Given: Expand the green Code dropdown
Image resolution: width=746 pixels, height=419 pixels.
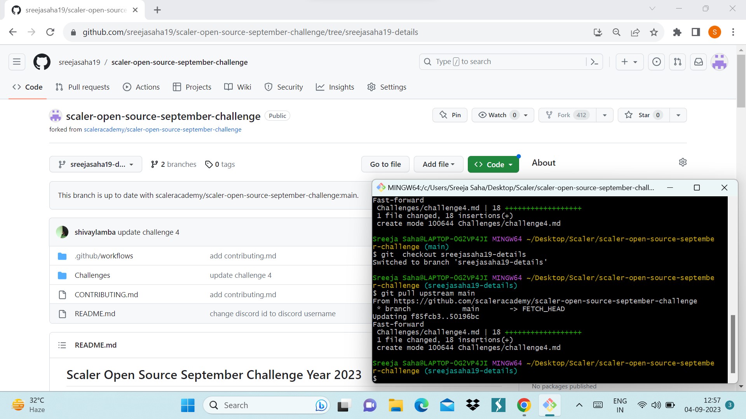Looking at the screenshot, I should (493, 164).
